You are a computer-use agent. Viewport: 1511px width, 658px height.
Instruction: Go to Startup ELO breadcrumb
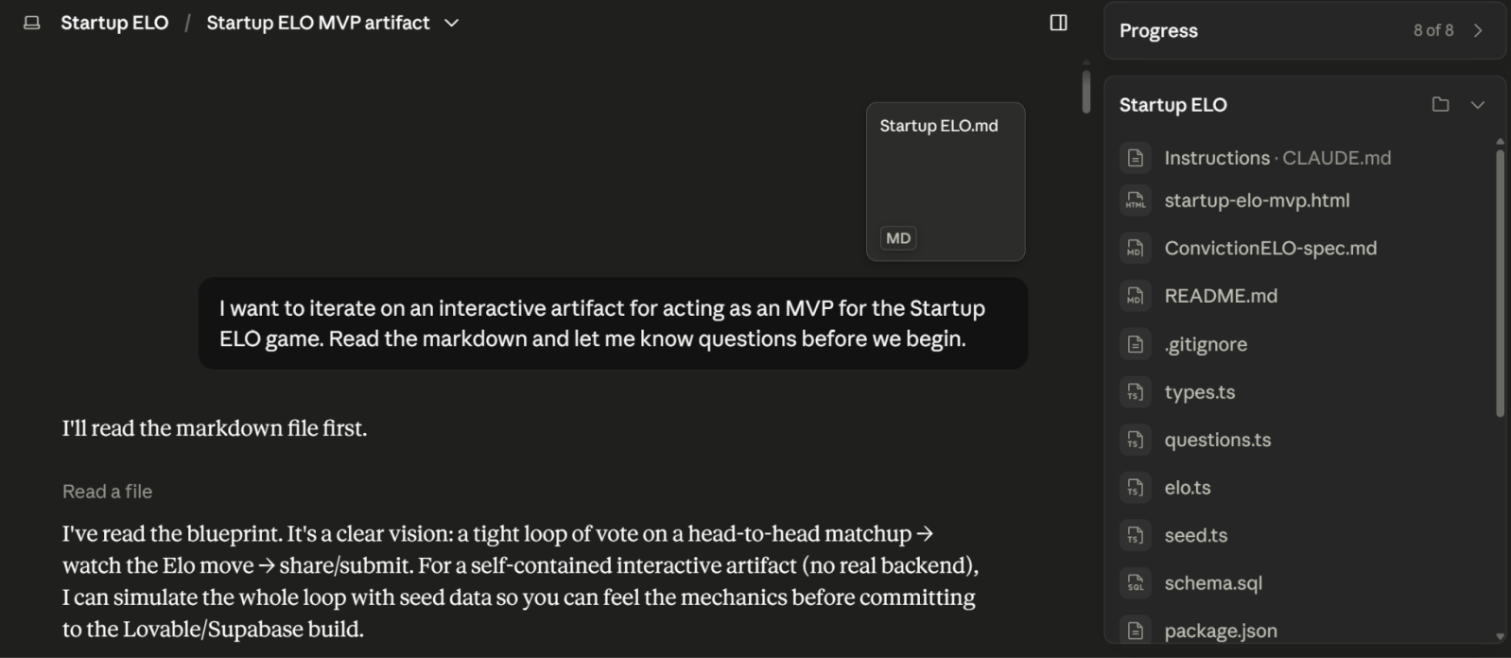[114, 23]
